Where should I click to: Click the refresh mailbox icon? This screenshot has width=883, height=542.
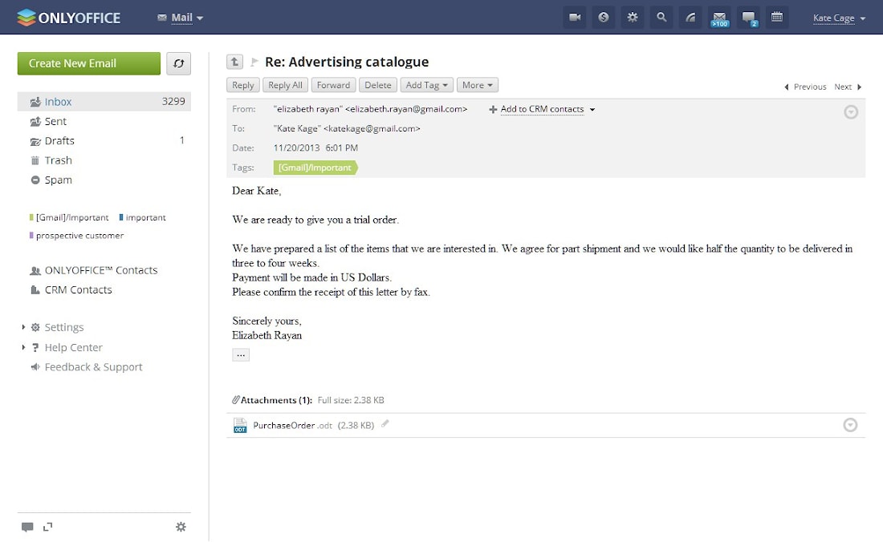pos(178,63)
